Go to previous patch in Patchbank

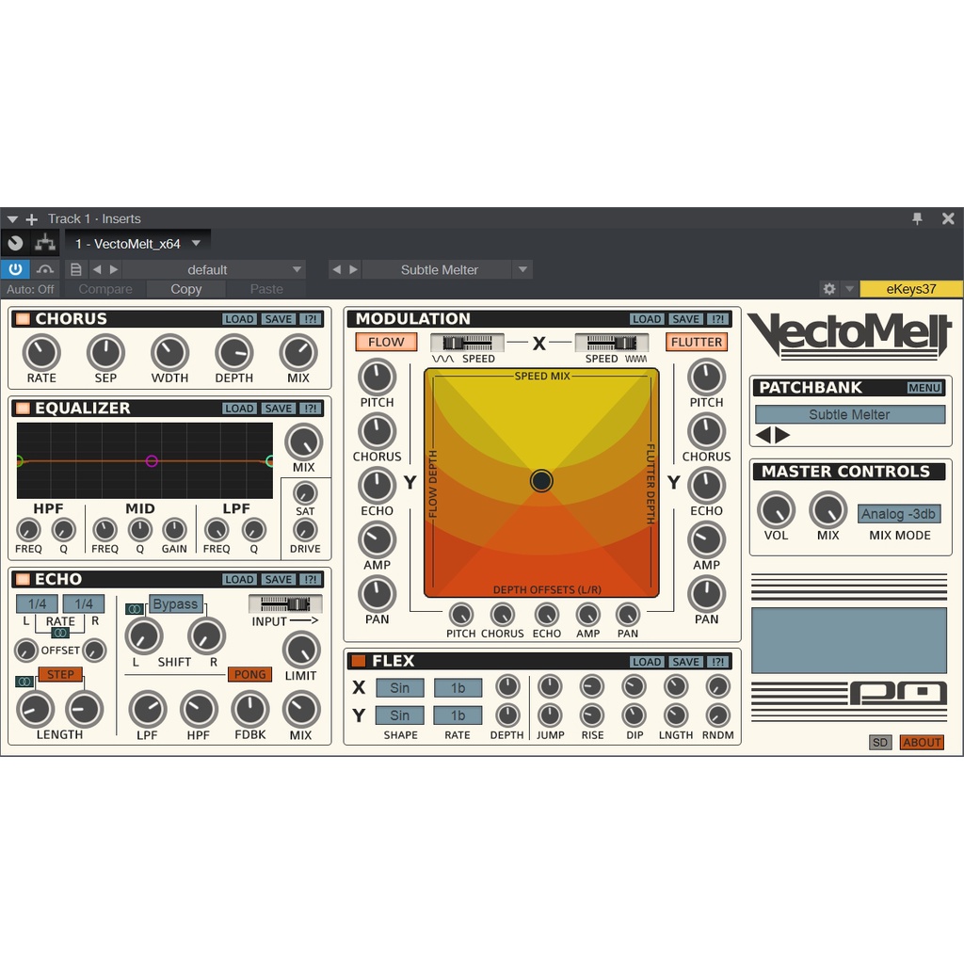point(763,435)
